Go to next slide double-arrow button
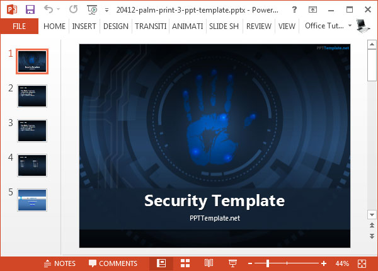 pyautogui.click(x=372, y=236)
